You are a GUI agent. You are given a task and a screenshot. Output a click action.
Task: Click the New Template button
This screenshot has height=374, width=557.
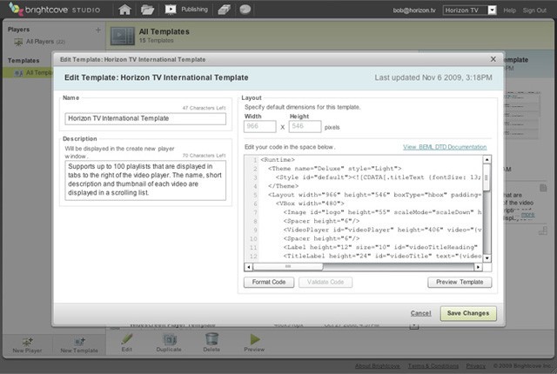click(x=79, y=345)
